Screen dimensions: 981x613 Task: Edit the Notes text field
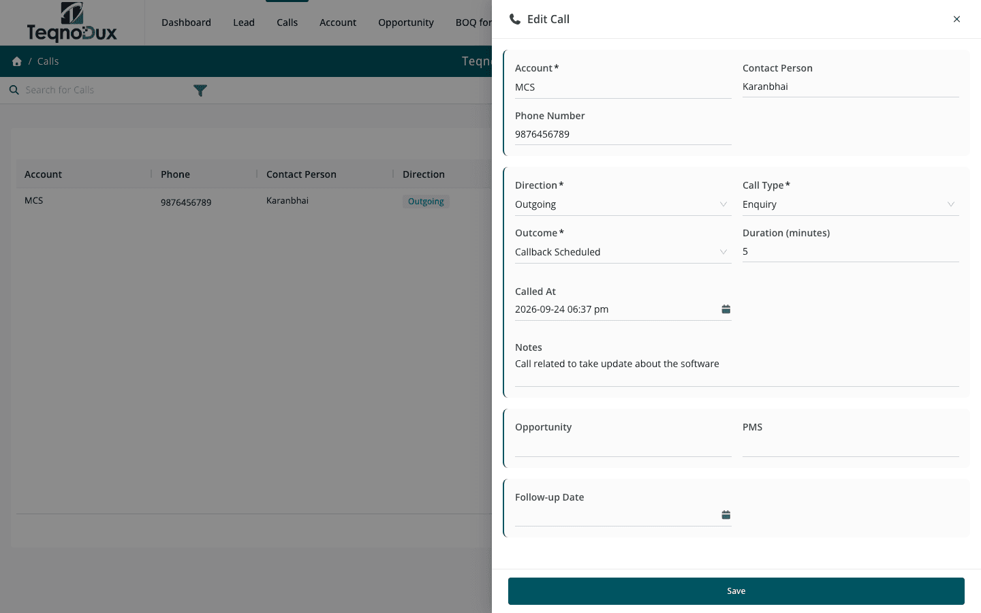tap(736, 371)
